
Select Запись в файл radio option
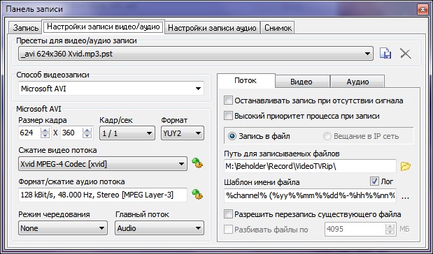point(232,136)
